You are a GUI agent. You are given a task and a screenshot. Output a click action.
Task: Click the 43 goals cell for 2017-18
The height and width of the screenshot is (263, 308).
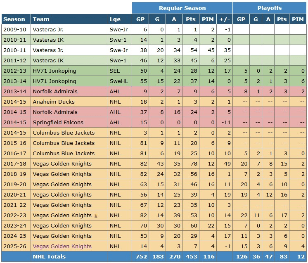click(157, 163)
